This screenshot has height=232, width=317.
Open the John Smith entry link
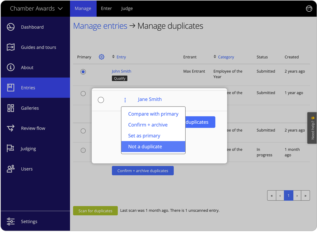(121, 71)
